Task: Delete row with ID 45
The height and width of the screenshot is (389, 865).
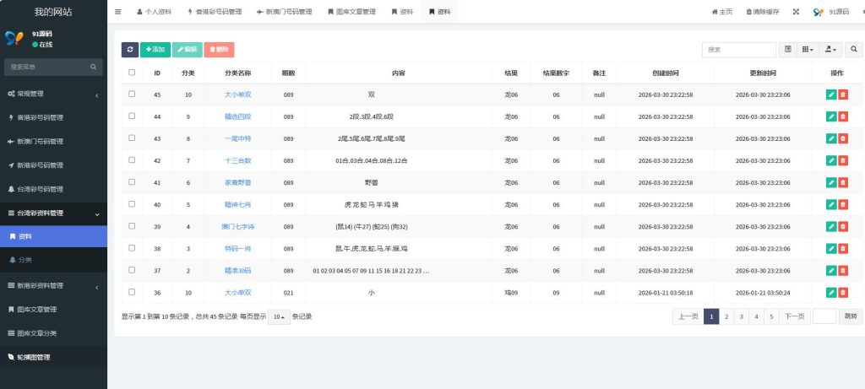Action: click(843, 95)
